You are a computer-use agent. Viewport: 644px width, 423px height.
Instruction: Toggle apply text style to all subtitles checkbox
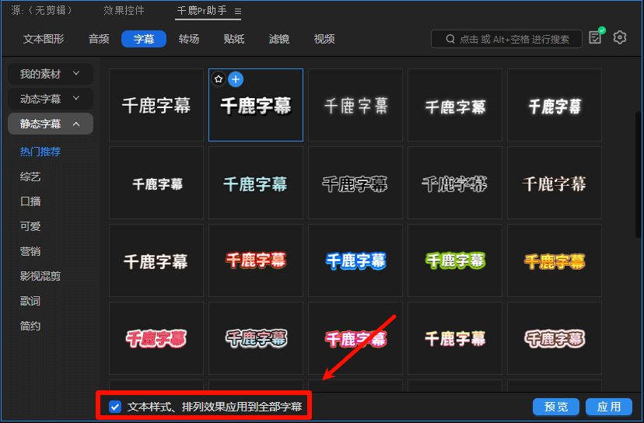tap(115, 407)
